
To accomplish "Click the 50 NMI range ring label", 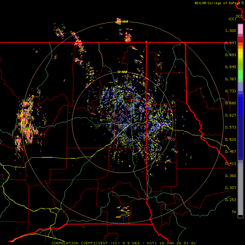I will pos(122,72).
